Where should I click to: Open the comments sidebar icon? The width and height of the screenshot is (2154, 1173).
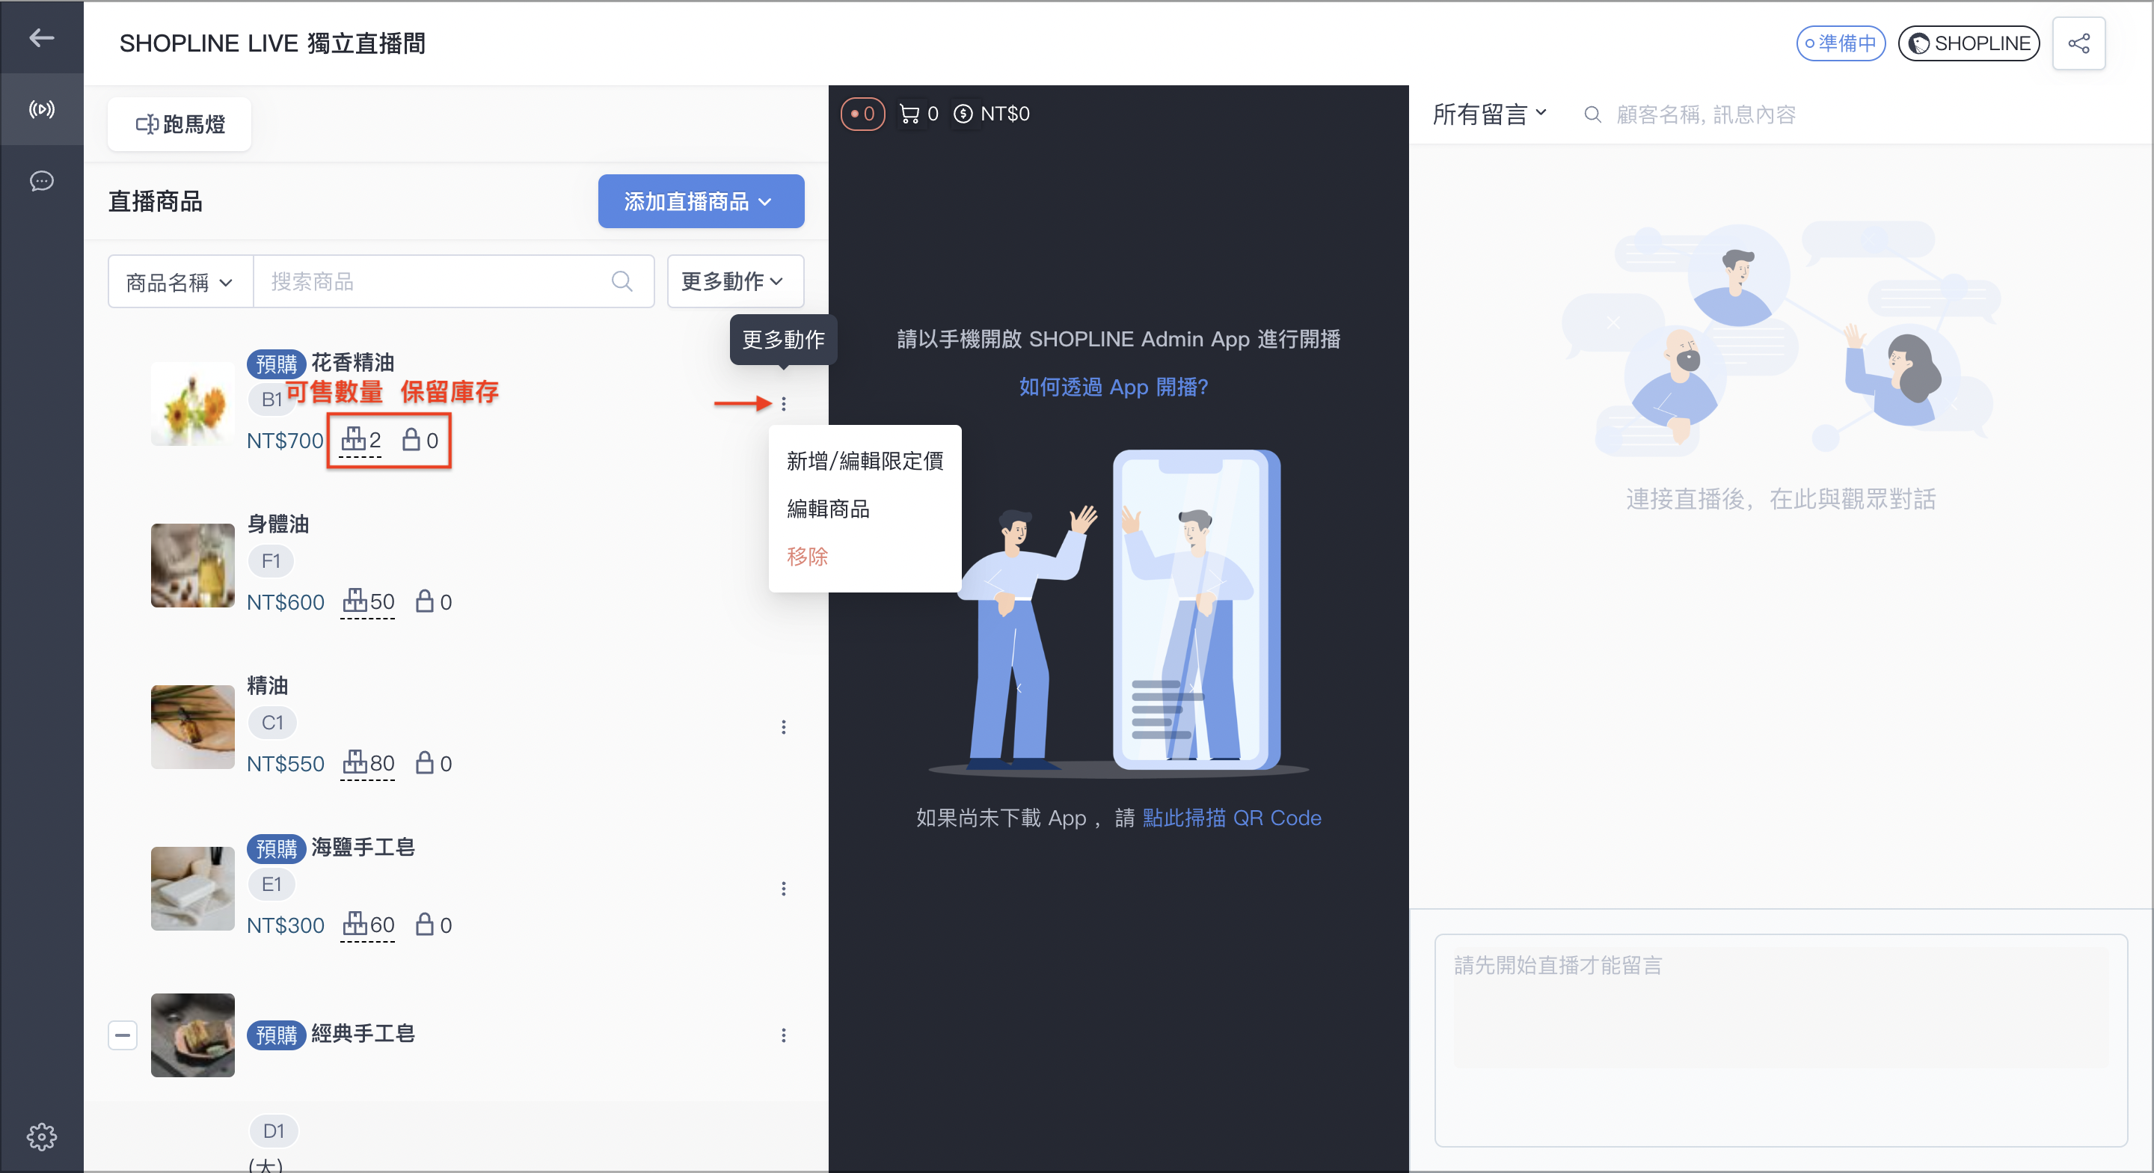tap(42, 181)
